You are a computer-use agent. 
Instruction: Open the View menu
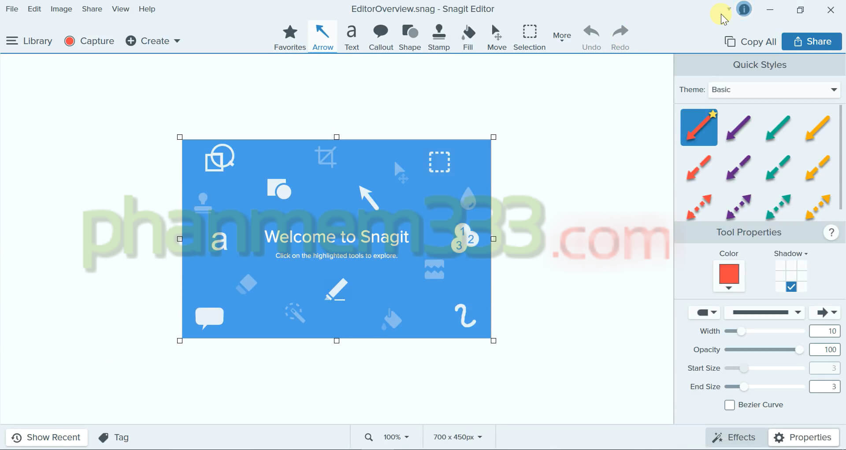(x=120, y=9)
